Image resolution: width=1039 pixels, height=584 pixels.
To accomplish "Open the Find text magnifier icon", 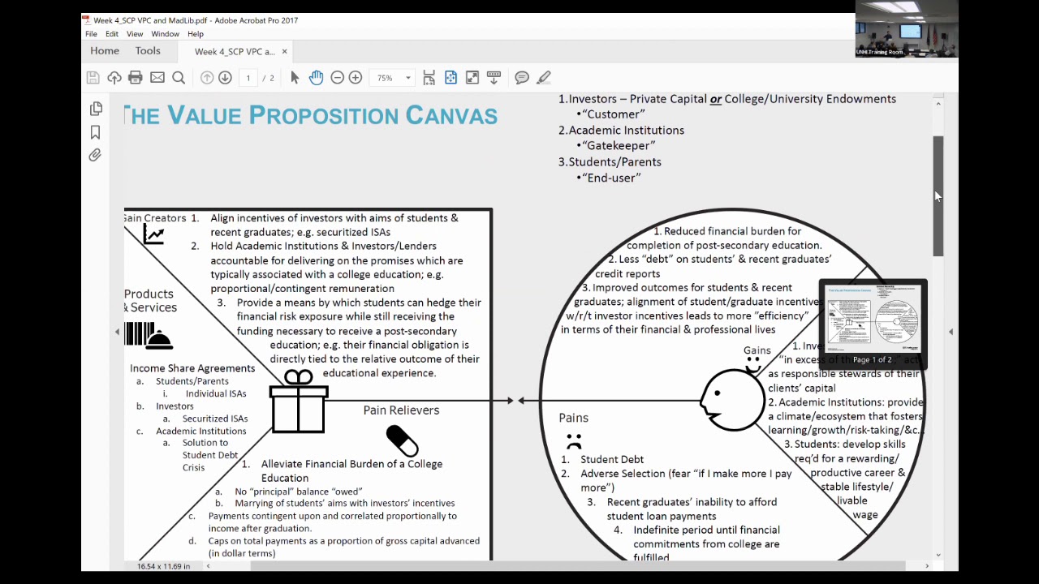I will click(179, 78).
